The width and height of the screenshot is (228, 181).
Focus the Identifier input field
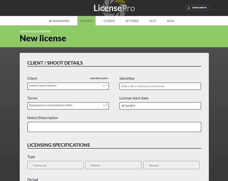(160, 86)
